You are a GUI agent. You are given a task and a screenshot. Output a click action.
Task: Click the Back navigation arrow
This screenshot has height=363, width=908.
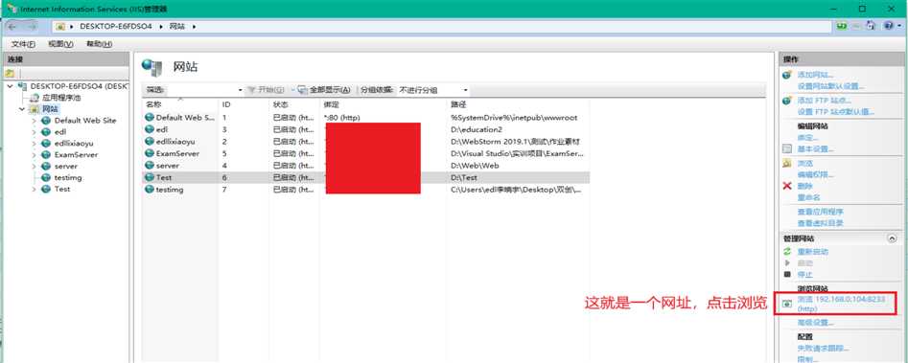pyautogui.click(x=12, y=27)
